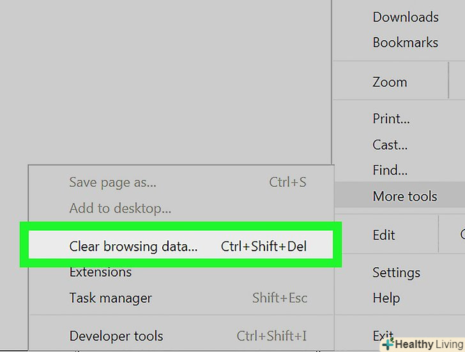This screenshot has height=352, width=465.
Task: Click the Edit row label
Action: tap(384, 235)
